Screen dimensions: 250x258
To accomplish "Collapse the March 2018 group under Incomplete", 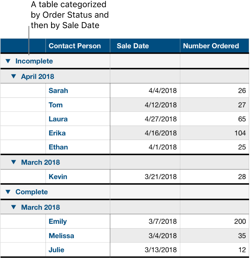I will 13,162.
